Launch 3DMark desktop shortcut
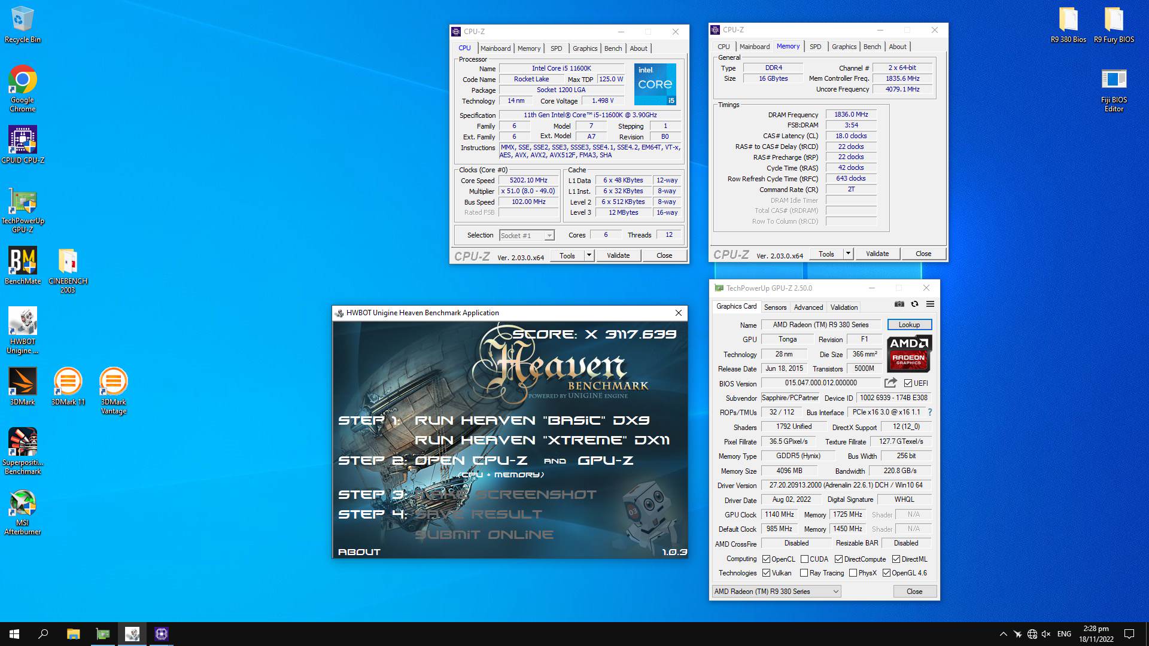The height and width of the screenshot is (646, 1149). point(23,386)
